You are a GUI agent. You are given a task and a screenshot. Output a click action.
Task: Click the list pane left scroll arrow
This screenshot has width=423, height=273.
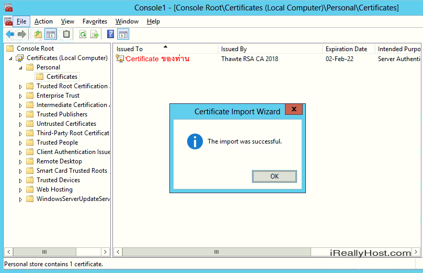tap(118, 252)
